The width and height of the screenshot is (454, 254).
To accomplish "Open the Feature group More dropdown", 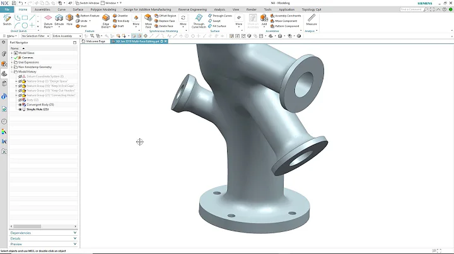I will click(136, 21).
